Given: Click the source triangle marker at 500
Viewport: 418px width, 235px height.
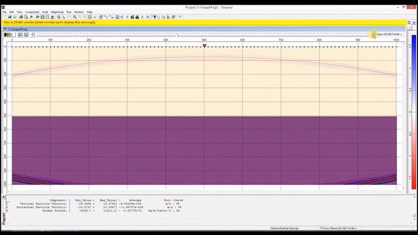Looking at the screenshot, I should pos(204,46).
